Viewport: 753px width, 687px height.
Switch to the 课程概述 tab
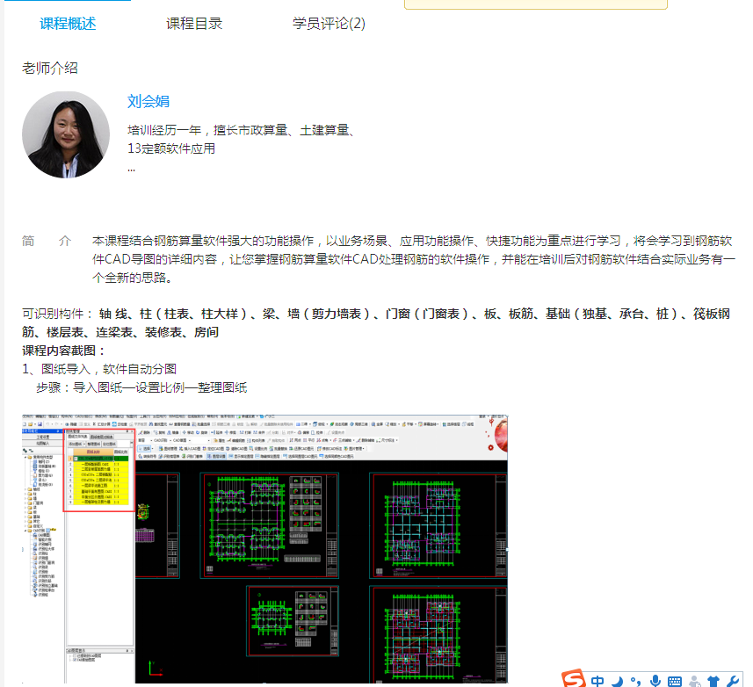click(68, 24)
